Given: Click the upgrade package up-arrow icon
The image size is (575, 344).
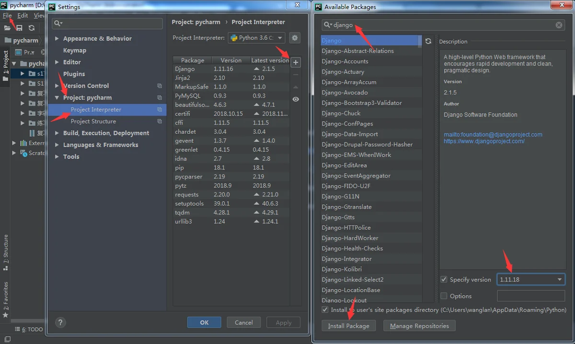Looking at the screenshot, I should click(x=296, y=87).
